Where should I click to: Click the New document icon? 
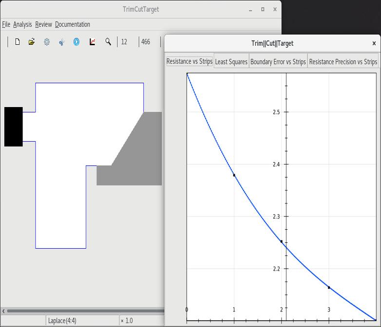pyautogui.click(x=18, y=42)
